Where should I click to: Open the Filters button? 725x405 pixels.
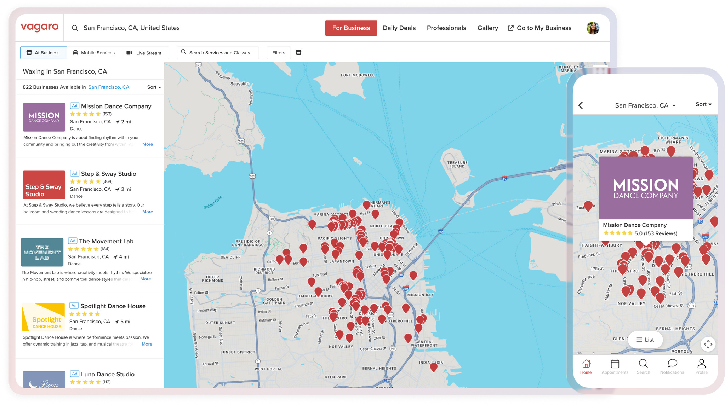(279, 53)
